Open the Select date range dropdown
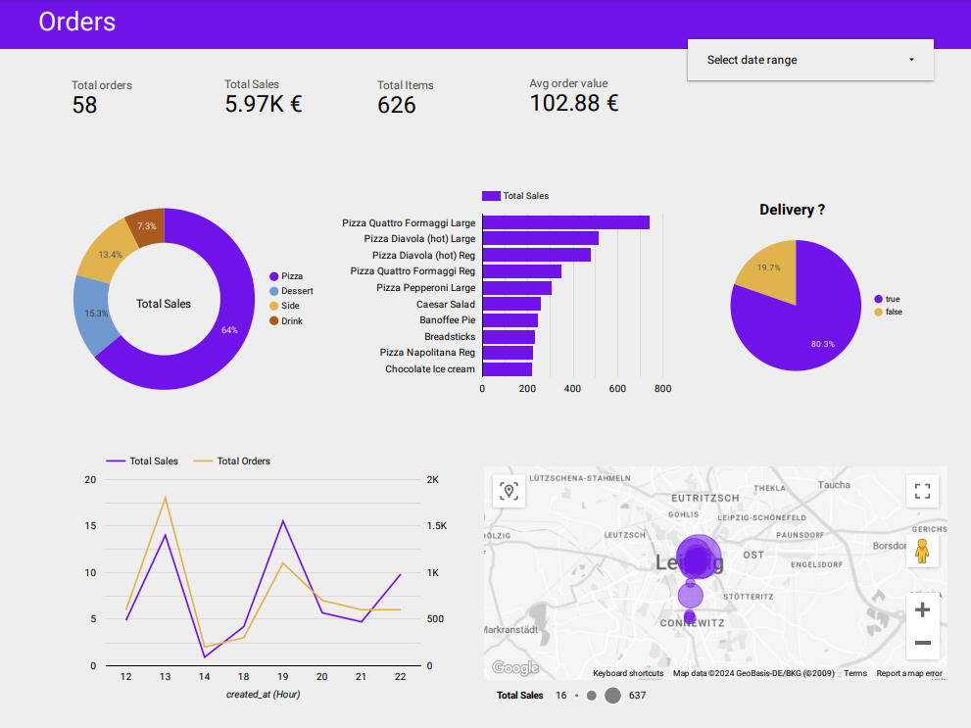Viewport: 971px width, 728px height. [810, 60]
